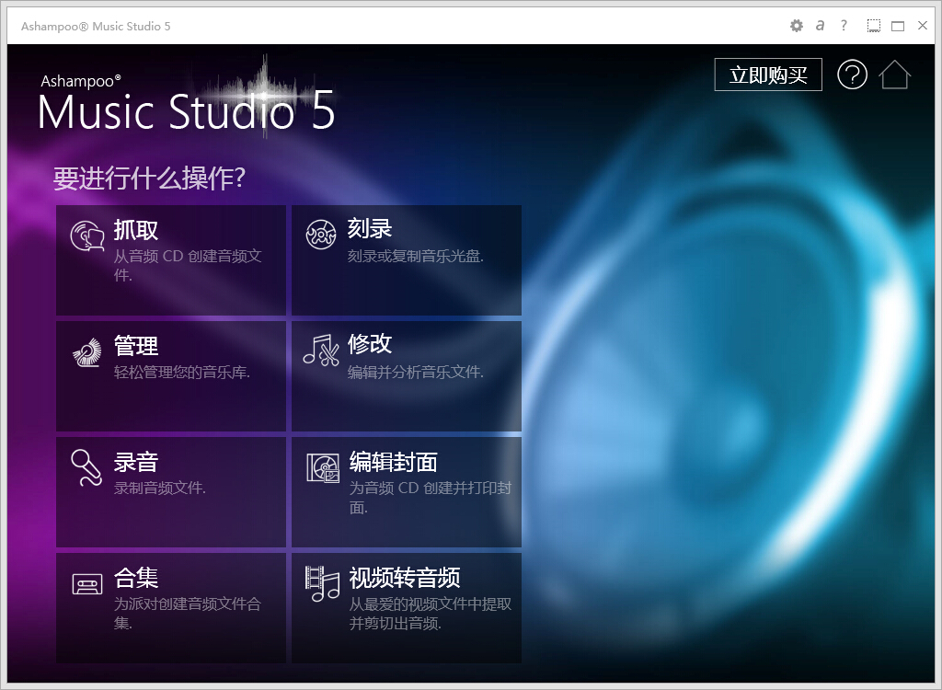The height and width of the screenshot is (690, 942).
Task: Click text 为音频 CD 创建并打印封面
Action: click(x=431, y=497)
